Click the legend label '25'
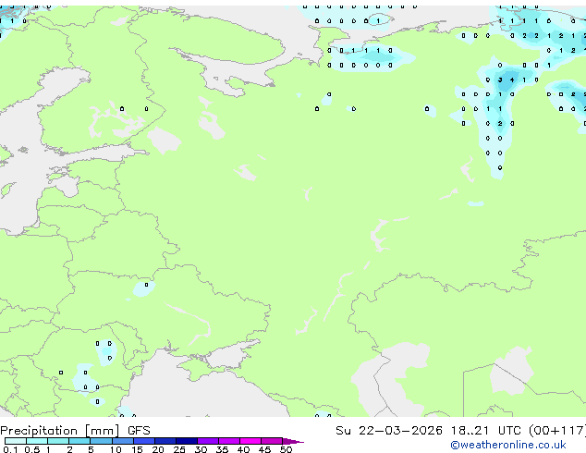 pyautogui.click(x=179, y=449)
